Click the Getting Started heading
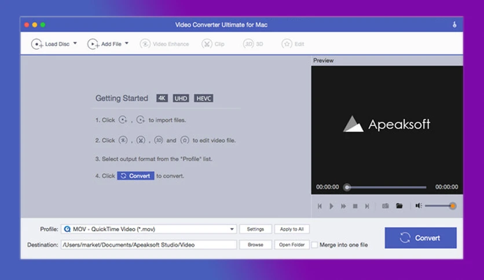This screenshot has width=484, height=280. (x=122, y=98)
